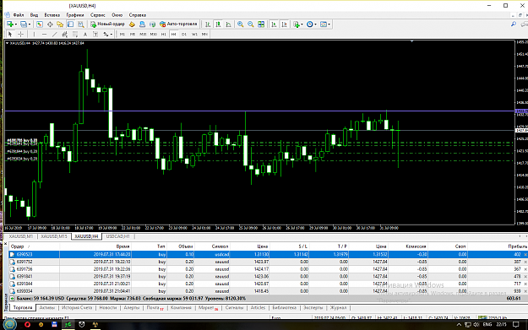The image size is (528, 330).
Task: Open the New Chart toolbar icon
Action: pyautogui.click(x=10, y=24)
